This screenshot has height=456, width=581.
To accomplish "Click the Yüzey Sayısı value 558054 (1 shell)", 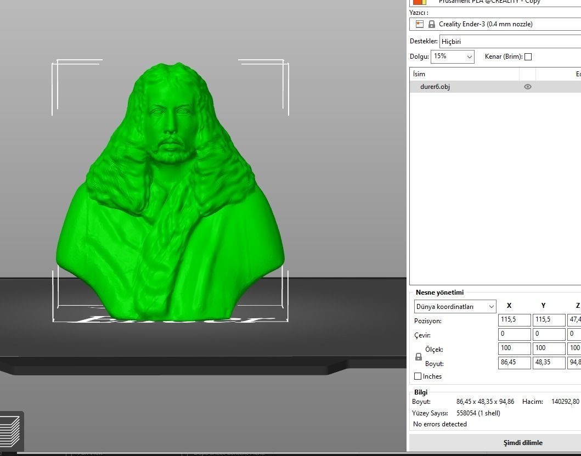I will coord(478,413).
